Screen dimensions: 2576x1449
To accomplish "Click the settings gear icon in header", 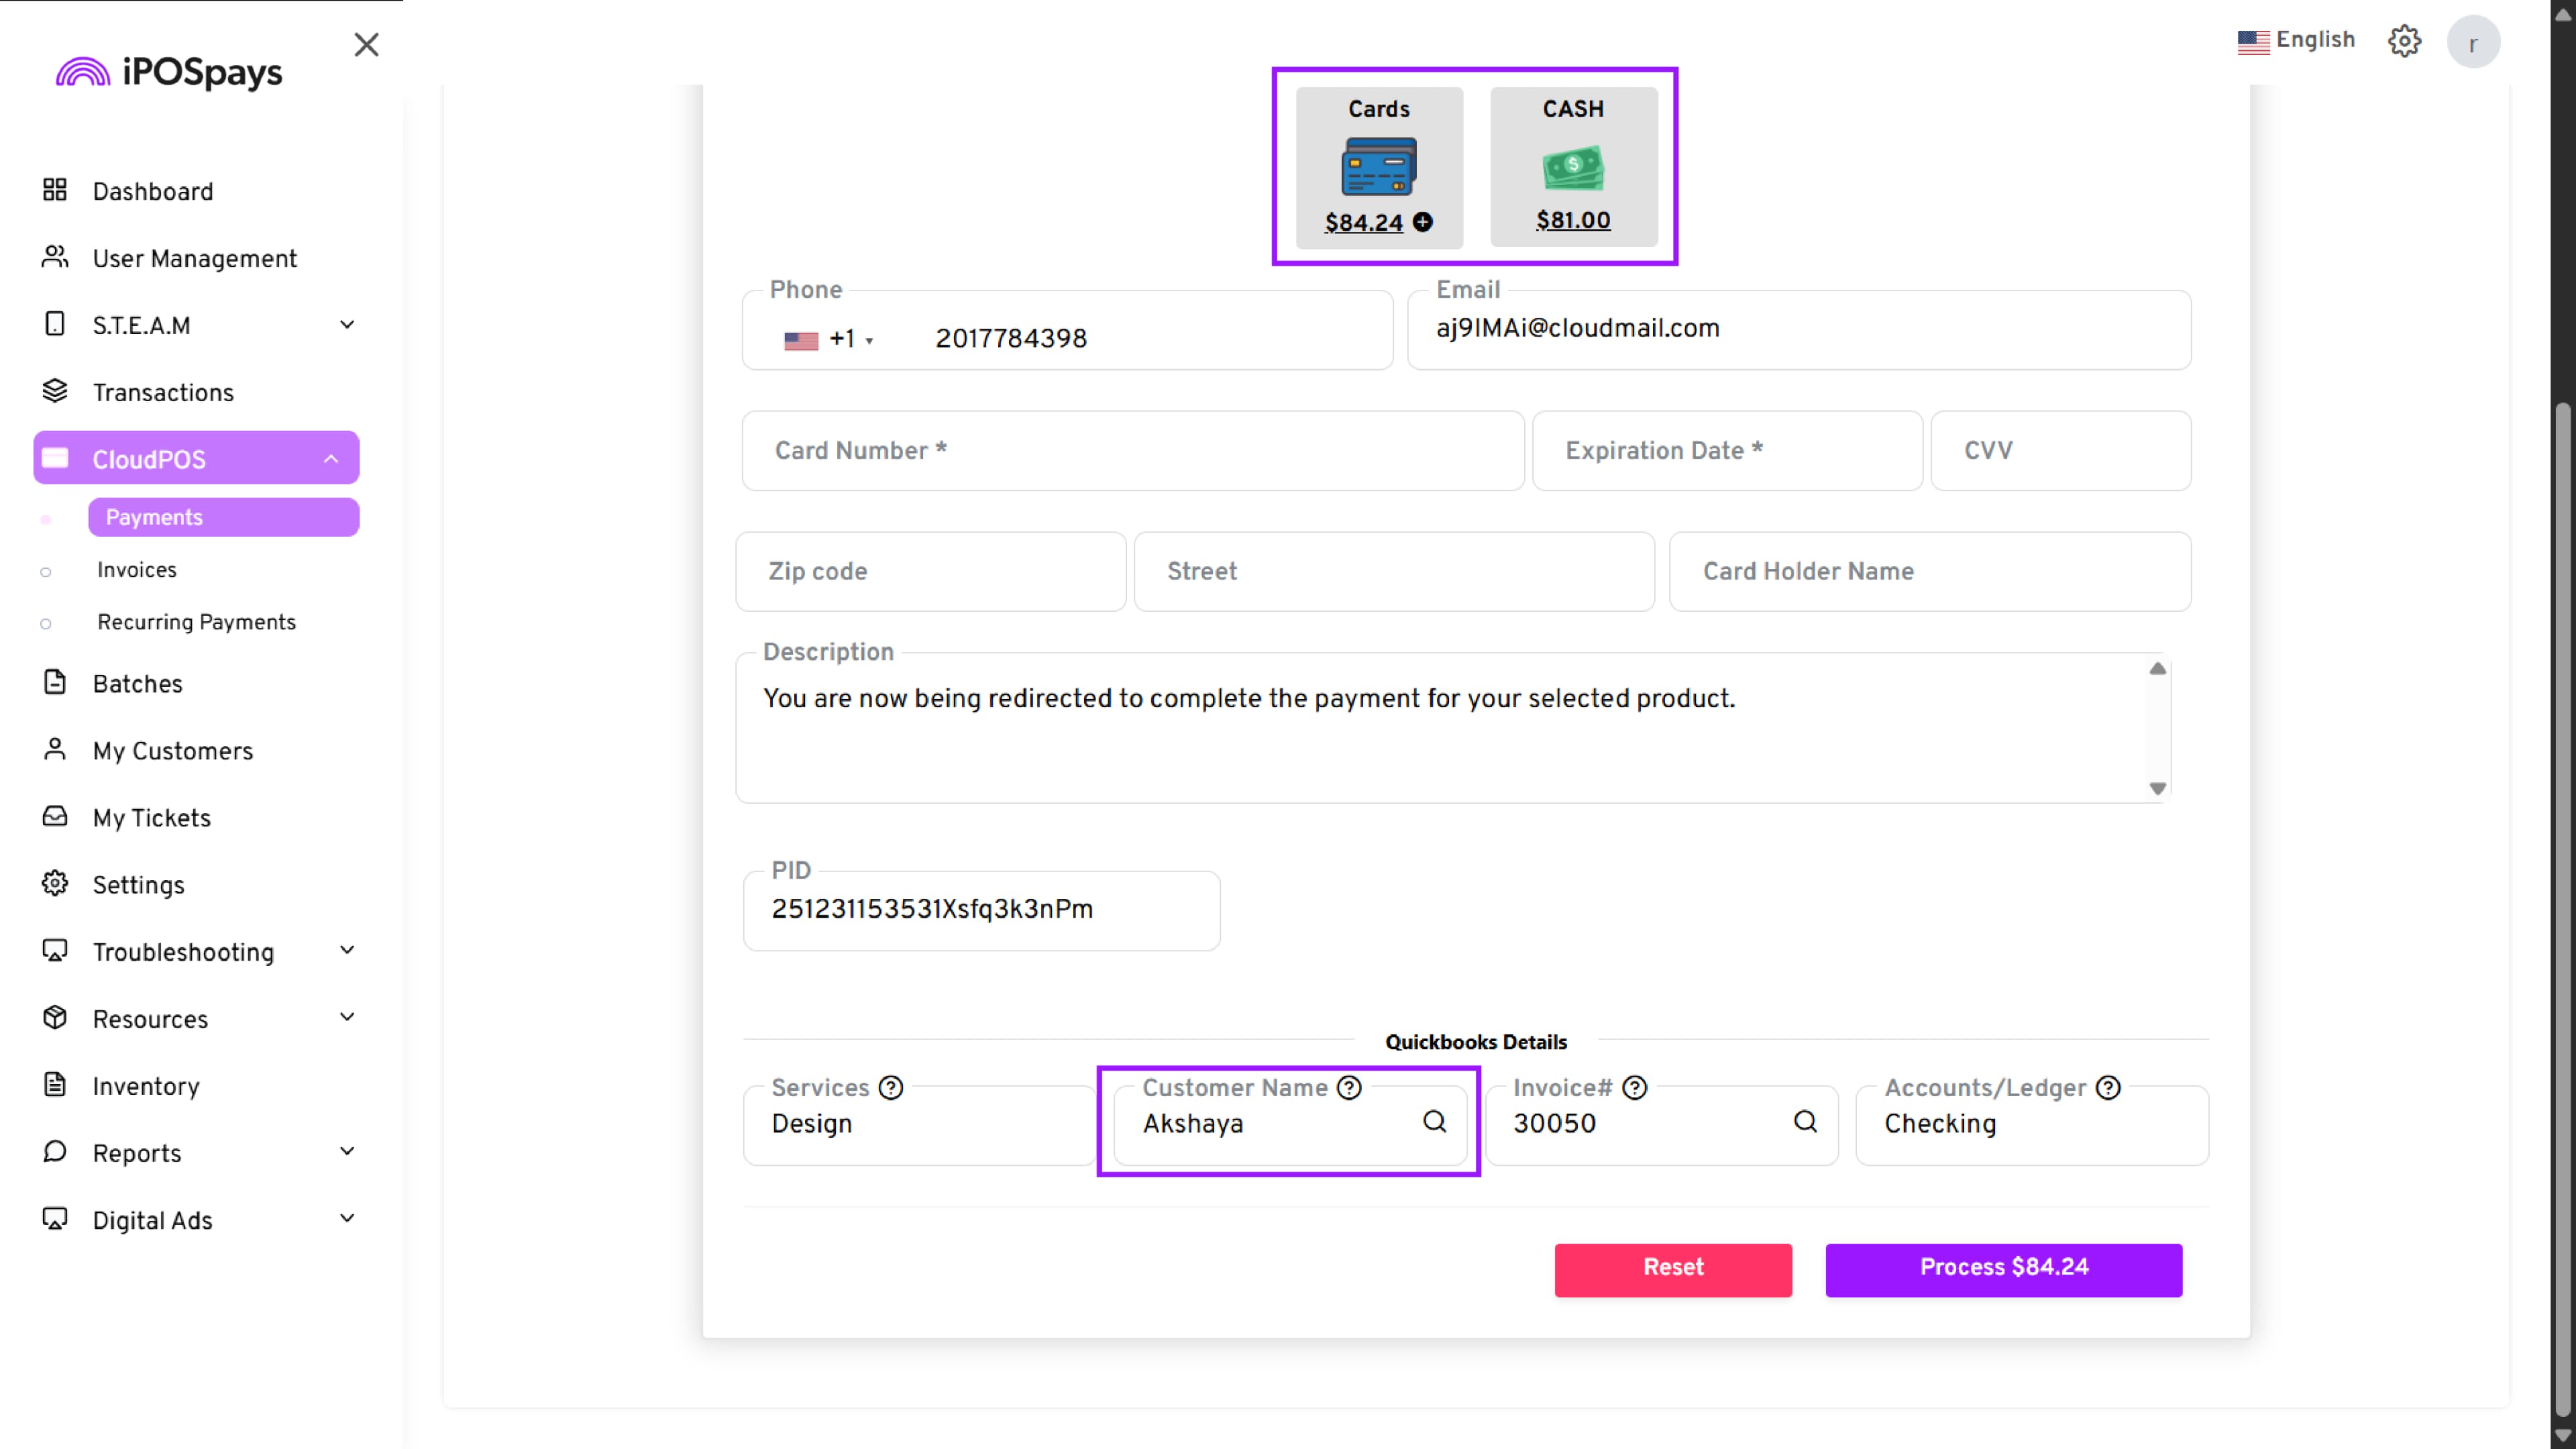I will 2404,41.
